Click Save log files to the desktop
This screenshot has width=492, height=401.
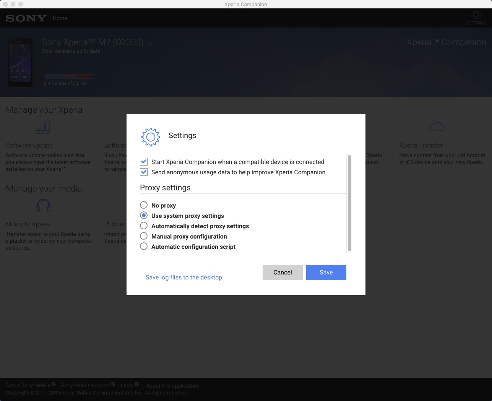(x=184, y=278)
